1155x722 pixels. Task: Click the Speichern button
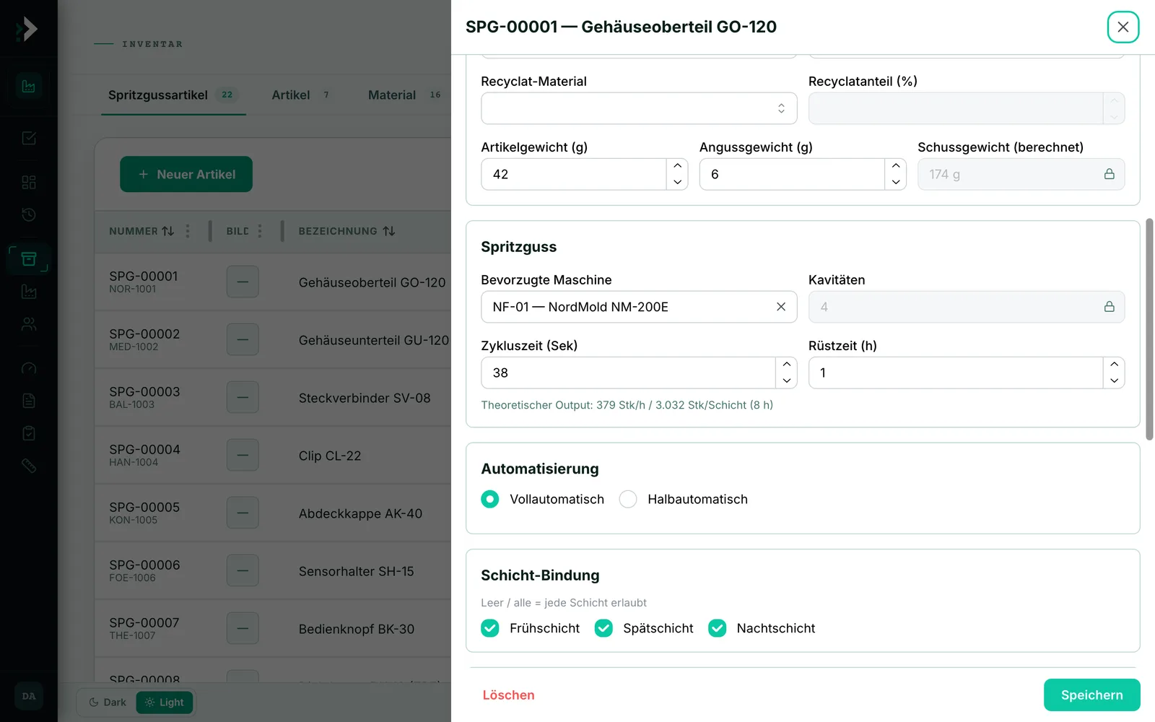coord(1092,695)
